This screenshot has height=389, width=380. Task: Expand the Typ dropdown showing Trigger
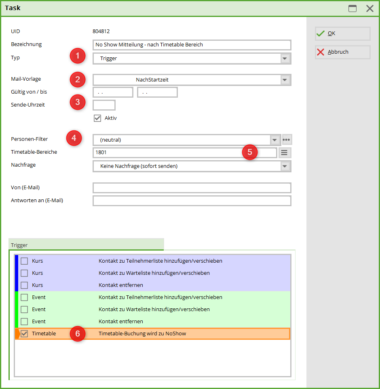(x=285, y=59)
